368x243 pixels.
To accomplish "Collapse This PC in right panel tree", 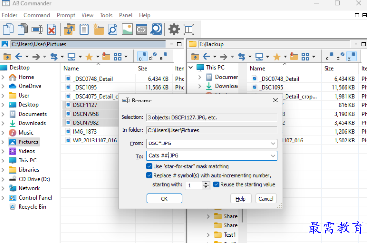I will [191, 67].
